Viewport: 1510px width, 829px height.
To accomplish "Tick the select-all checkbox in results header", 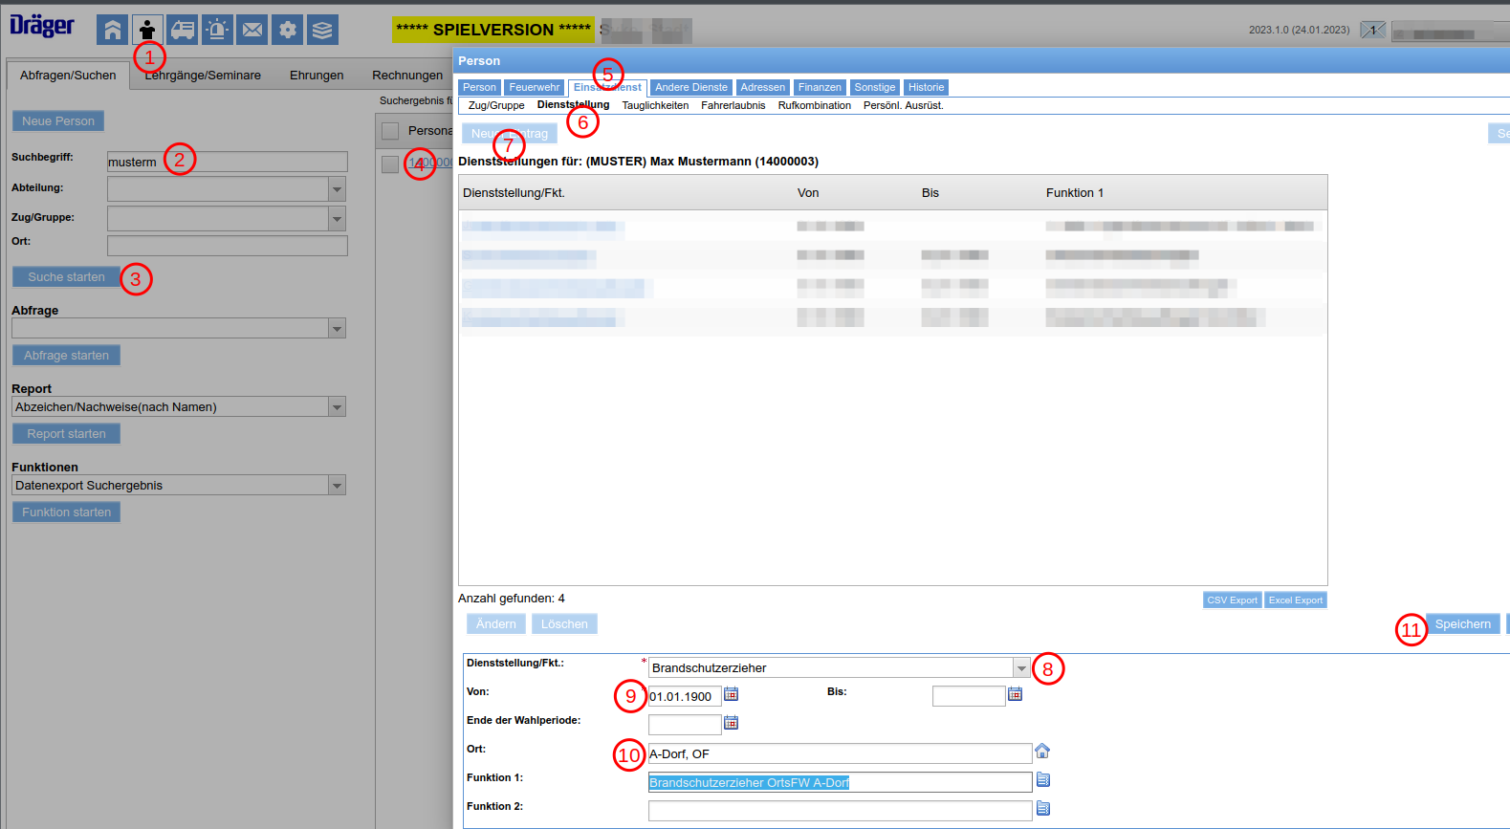I will [390, 131].
